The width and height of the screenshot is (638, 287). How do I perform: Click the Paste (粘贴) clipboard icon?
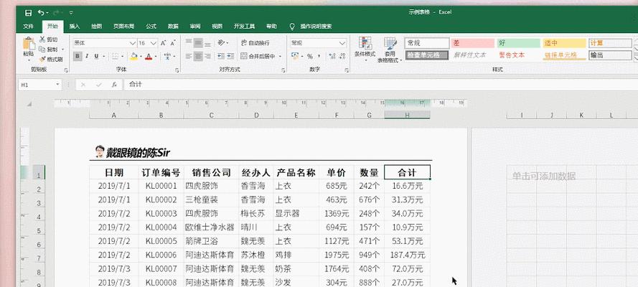pyautogui.click(x=29, y=44)
